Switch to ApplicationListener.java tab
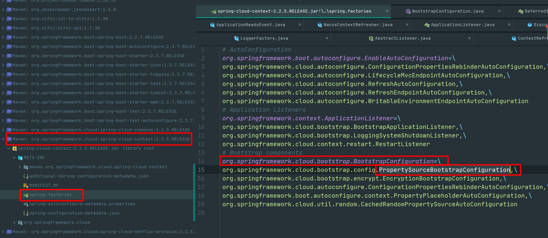 pos(463,25)
